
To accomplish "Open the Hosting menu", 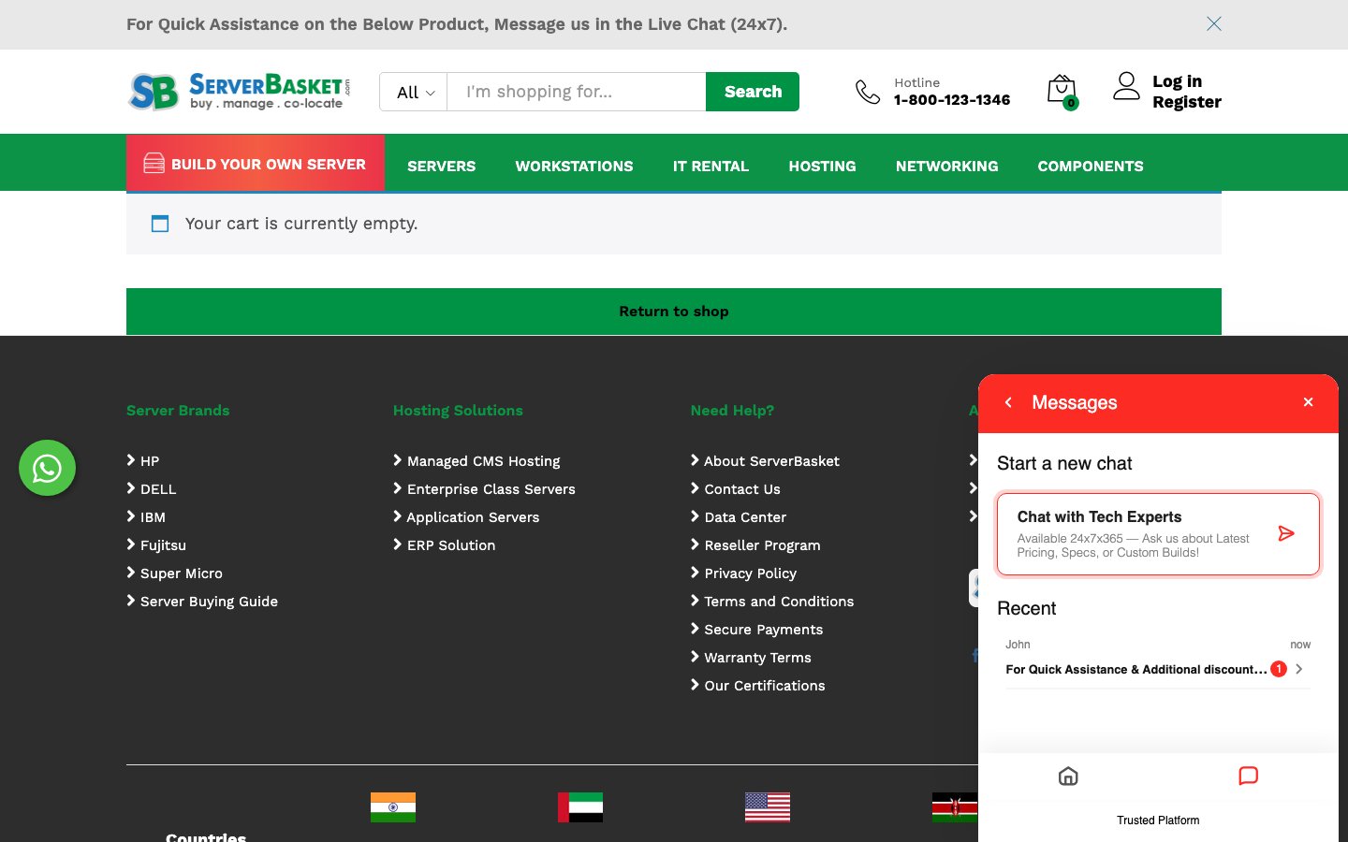I will tap(822, 166).
